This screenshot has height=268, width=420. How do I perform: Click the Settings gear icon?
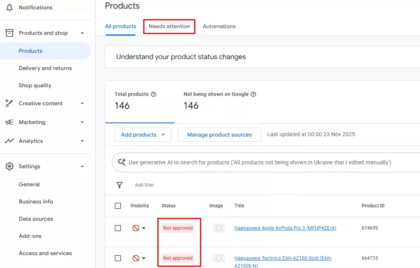click(x=9, y=166)
